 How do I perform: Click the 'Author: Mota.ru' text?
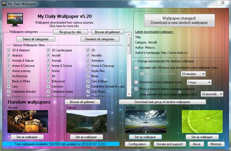coord(145,47)
